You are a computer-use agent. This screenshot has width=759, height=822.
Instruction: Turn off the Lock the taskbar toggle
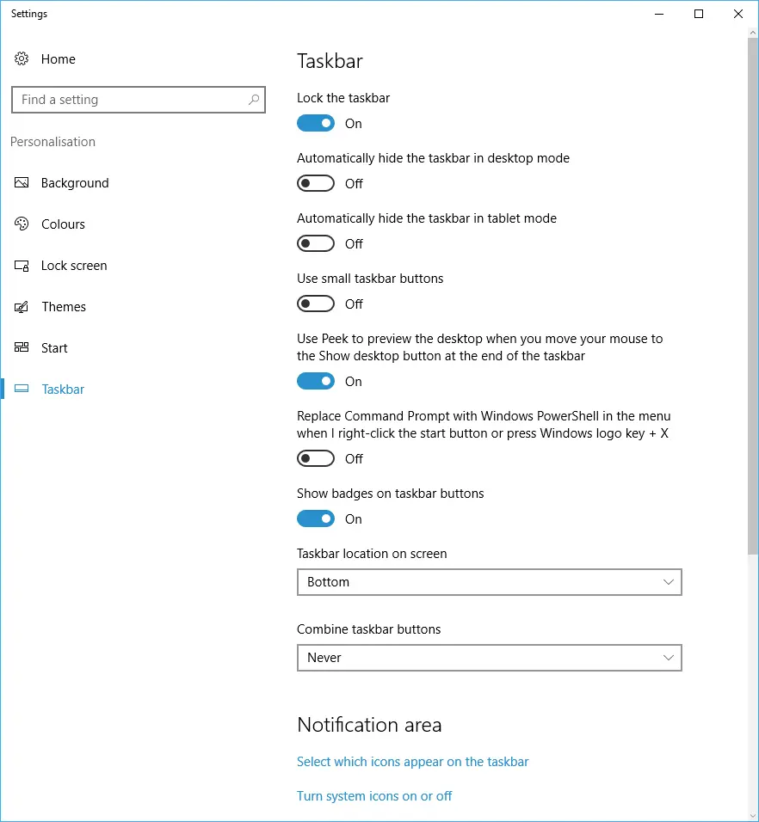pyautogui.click(x=316, y=124)
